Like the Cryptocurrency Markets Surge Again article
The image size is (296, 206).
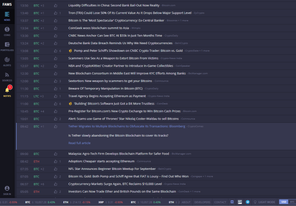pyautogui.click(x=55, y=184)
